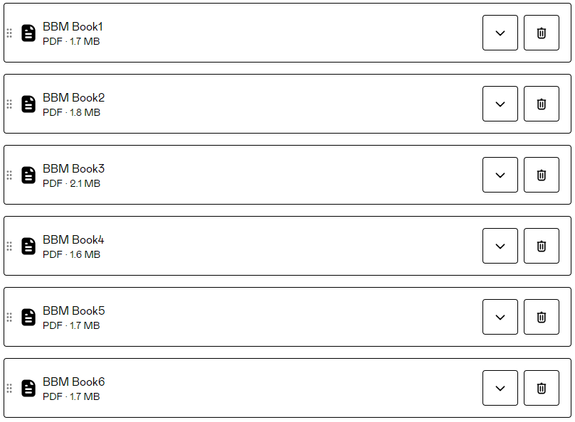Trash the BBM Book5 file
Viewport: 575px width, 422px height.
[541, 317]
